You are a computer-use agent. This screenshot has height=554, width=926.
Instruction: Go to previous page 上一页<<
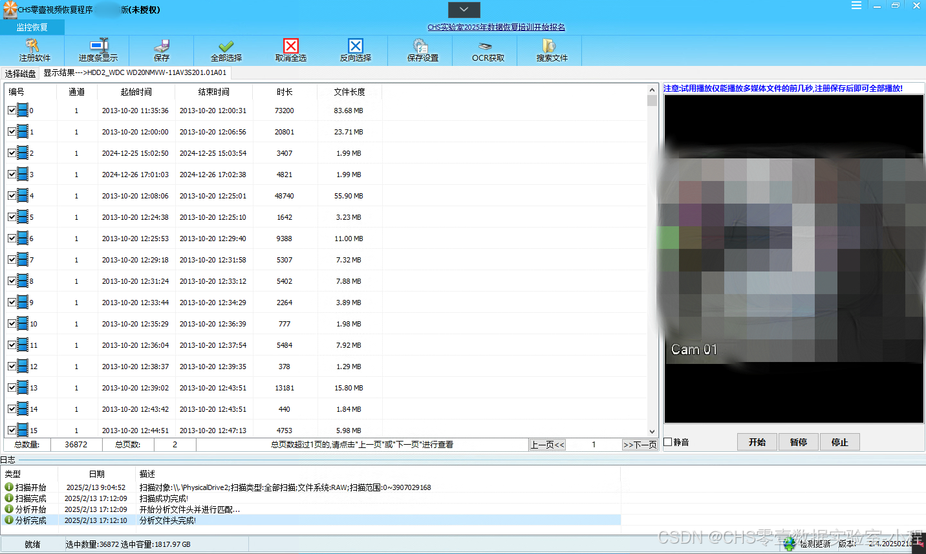point(547,445)
